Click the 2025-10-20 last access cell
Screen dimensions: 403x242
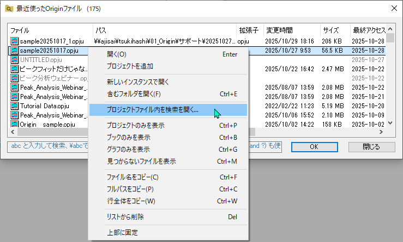point(368,106)
